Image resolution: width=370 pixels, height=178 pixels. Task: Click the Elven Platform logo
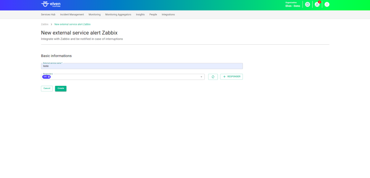[51, 4]
